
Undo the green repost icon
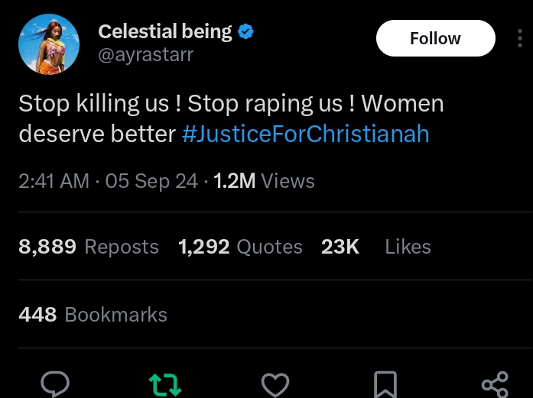(x=164, y=384)
